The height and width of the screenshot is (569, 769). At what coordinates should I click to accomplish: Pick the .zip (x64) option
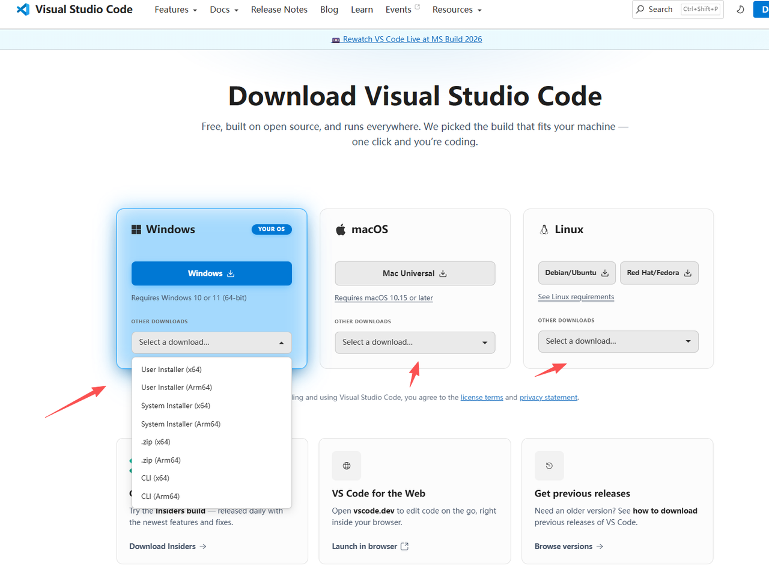click(x=211, y=442)
